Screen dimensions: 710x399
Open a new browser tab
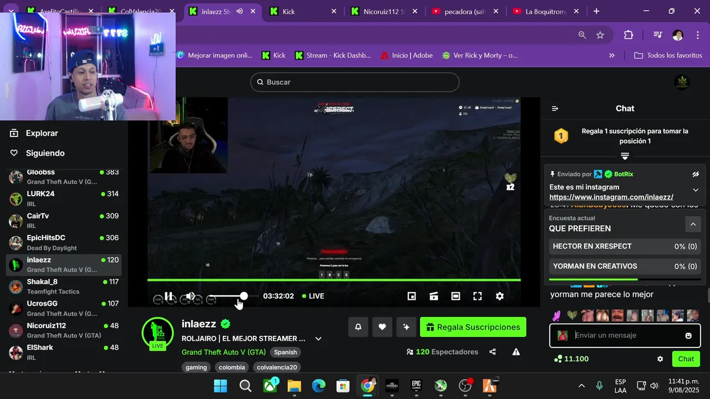coord(596,11)
